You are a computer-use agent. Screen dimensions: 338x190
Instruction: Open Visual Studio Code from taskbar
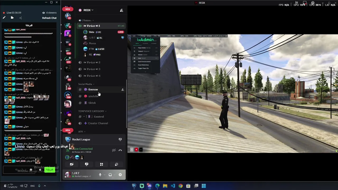[173, 186]
